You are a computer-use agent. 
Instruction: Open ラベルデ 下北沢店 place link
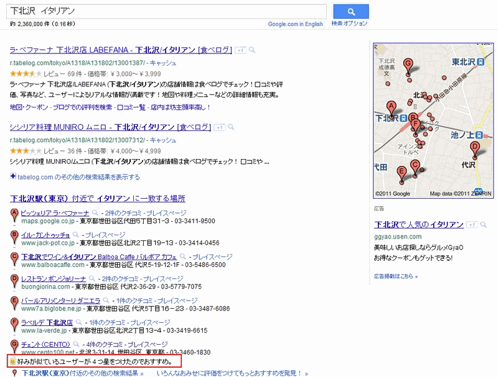coord(47,322)
